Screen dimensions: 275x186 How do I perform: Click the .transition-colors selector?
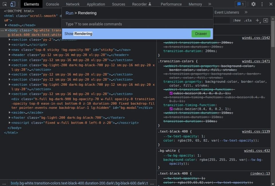[x=176, y=61]
